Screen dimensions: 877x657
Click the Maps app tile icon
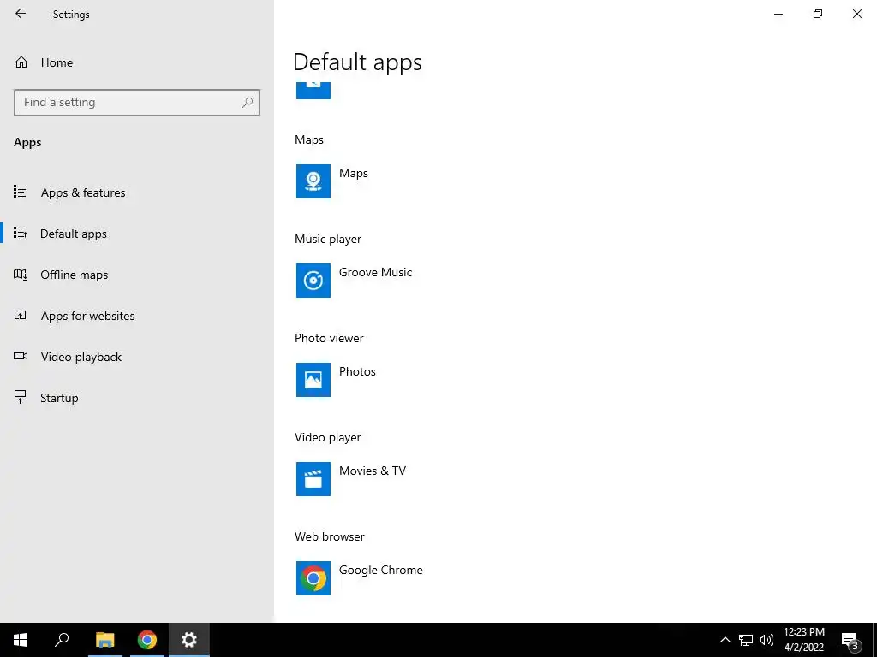coord(313,181)
